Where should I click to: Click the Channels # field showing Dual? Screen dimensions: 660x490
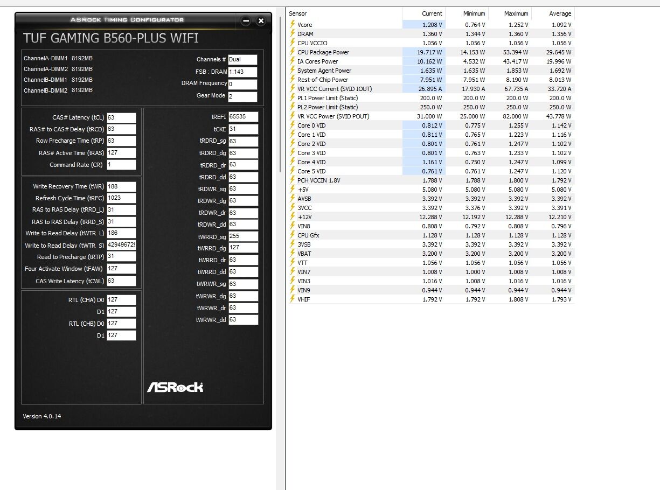tap(242, 60)
